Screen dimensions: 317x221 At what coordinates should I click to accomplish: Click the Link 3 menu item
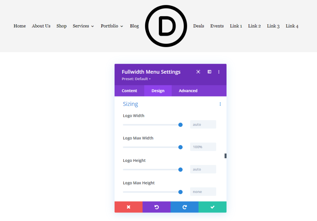(x=273, y=26)
